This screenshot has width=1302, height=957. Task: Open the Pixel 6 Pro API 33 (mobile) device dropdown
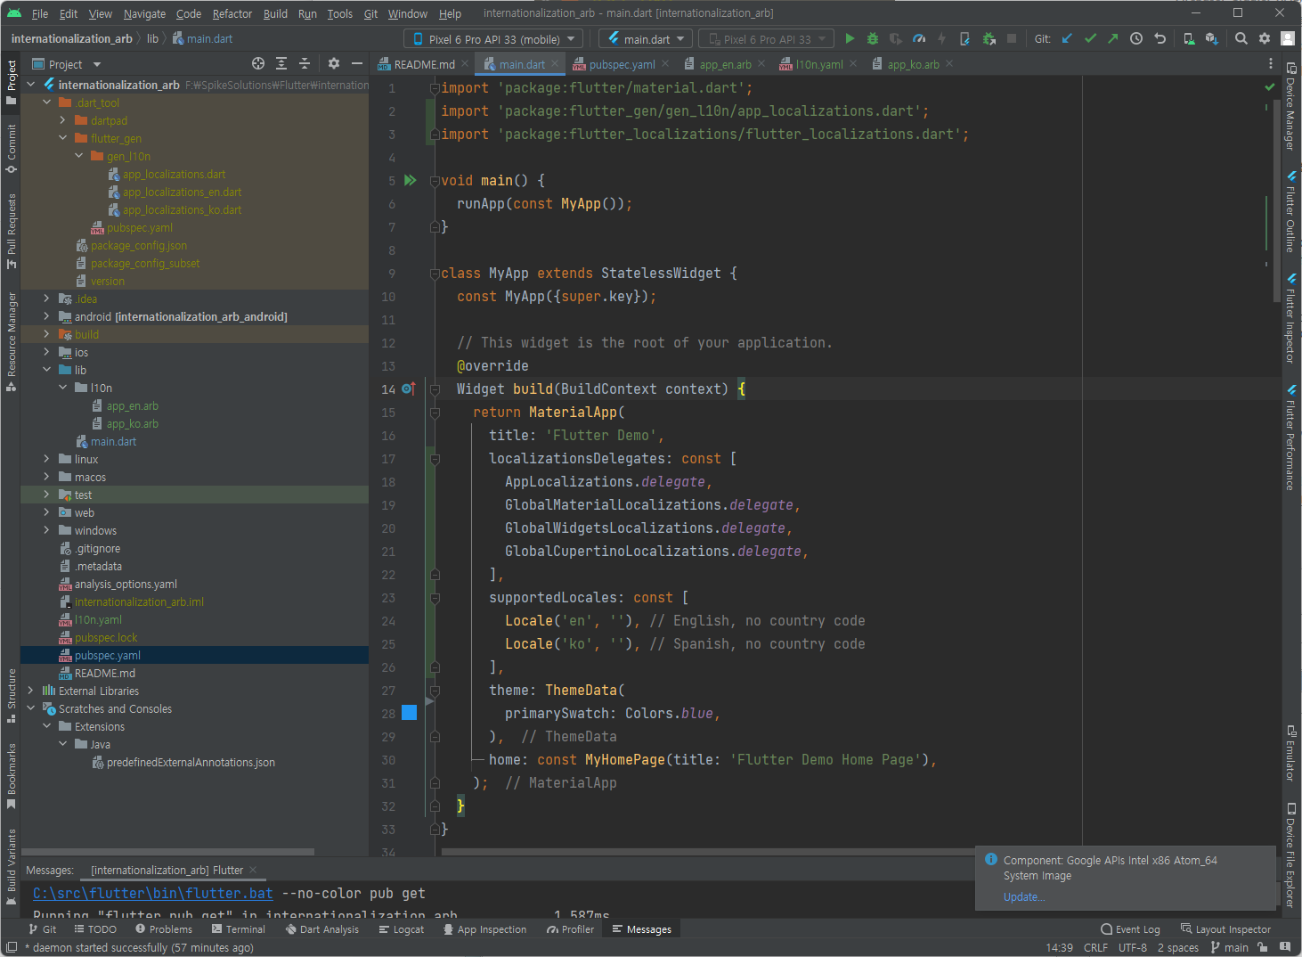493,39
